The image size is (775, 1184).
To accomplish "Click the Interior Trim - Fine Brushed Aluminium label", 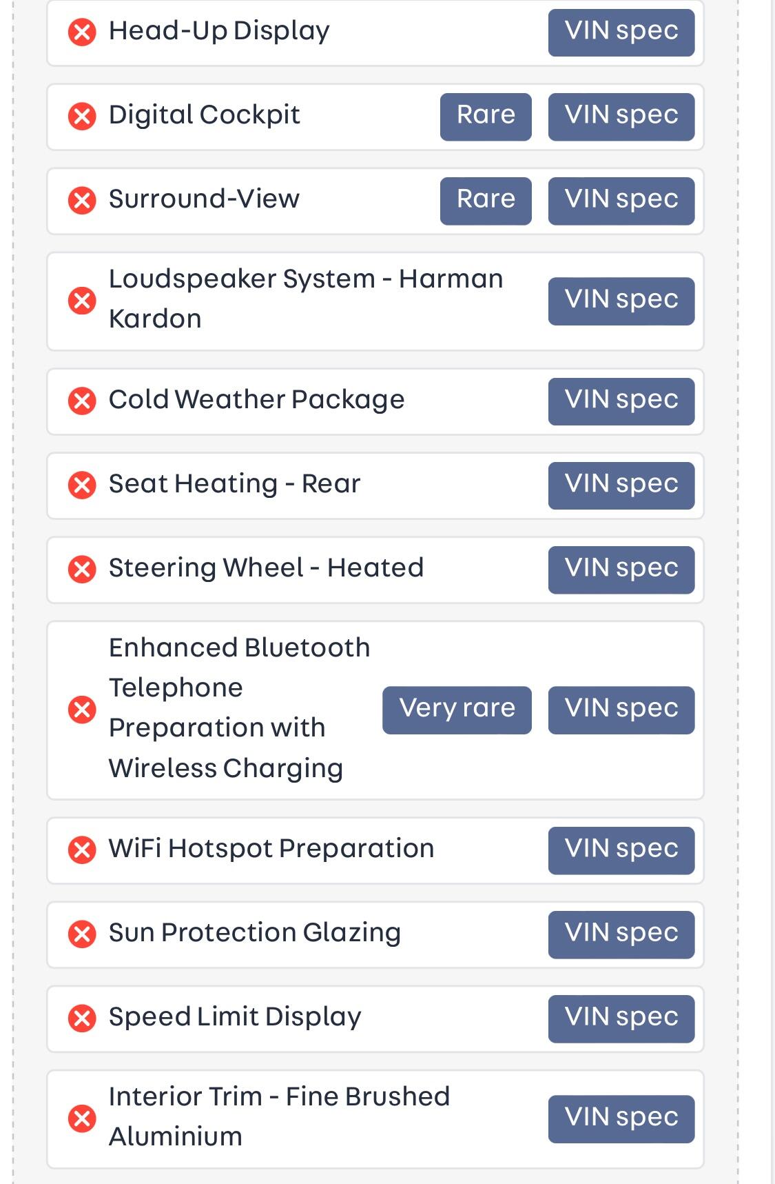I will click(x=279, y=1116).
